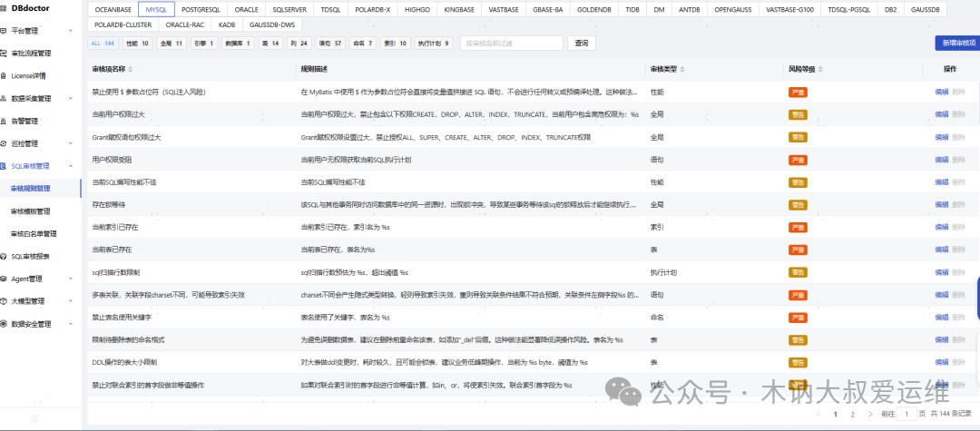The width and height of the screenshot is (980, 431).
Task: Open 审核模板管理 in the sidebar
Action: [31, 211]
